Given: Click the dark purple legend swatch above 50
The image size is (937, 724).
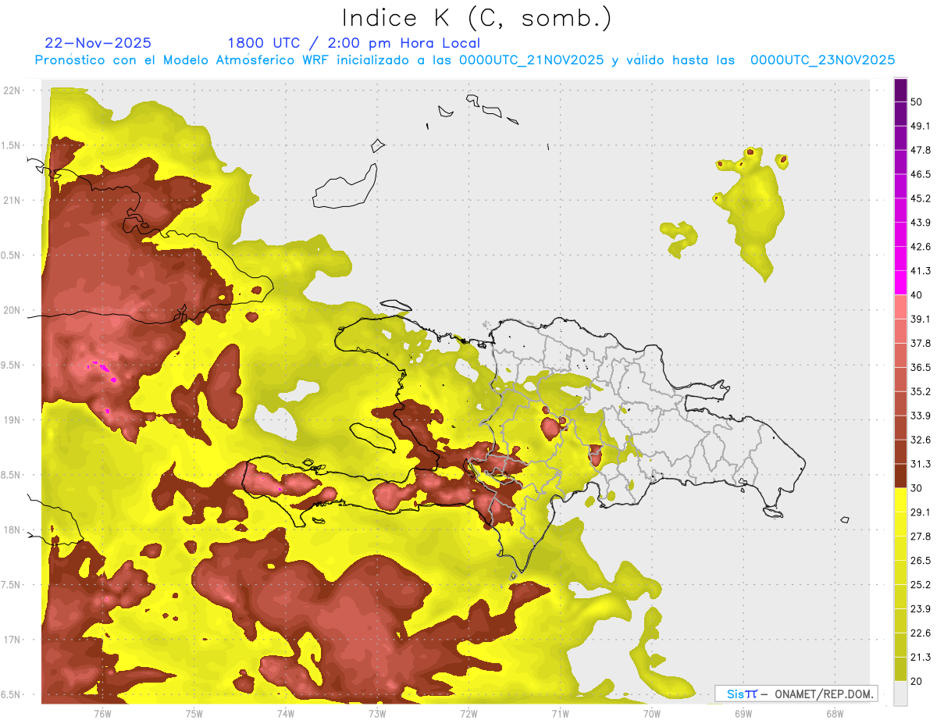Looking at the screenshot, I should pyautogui.click(x=900, y=91).
